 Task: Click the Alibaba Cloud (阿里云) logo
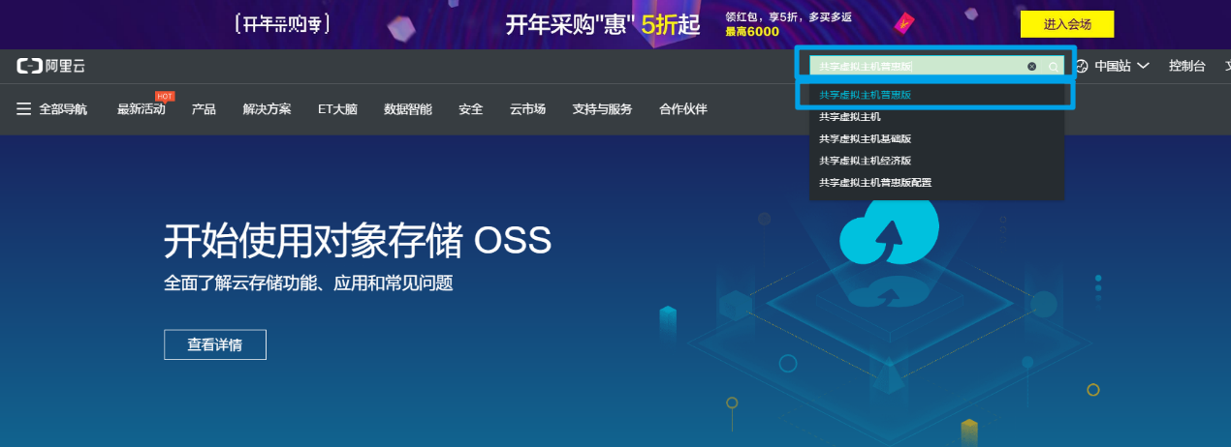(49, 66)
